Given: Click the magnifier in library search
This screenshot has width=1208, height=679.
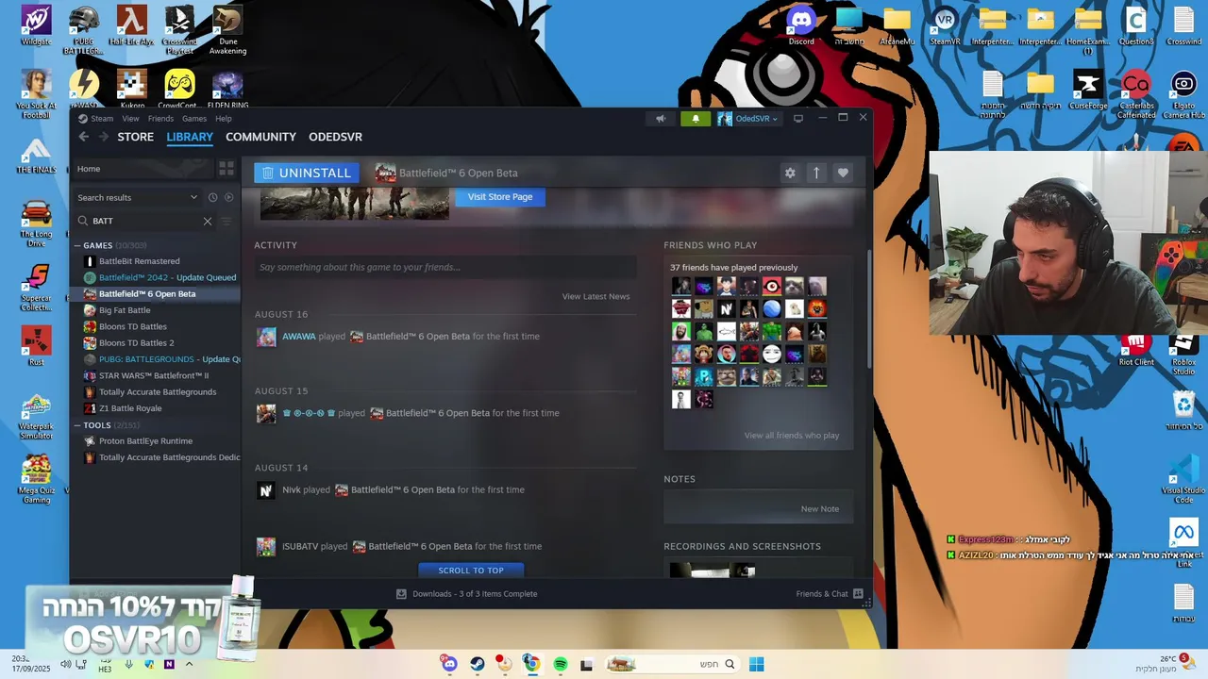Looking at the screenshot, I should tap(83, 221).
